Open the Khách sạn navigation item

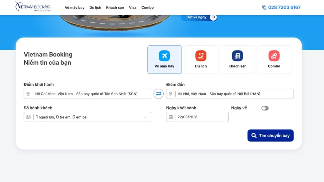coord(115,7)
